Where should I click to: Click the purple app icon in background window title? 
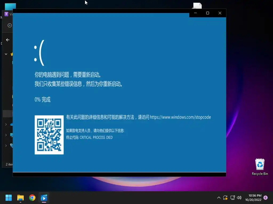click(6, 14)
